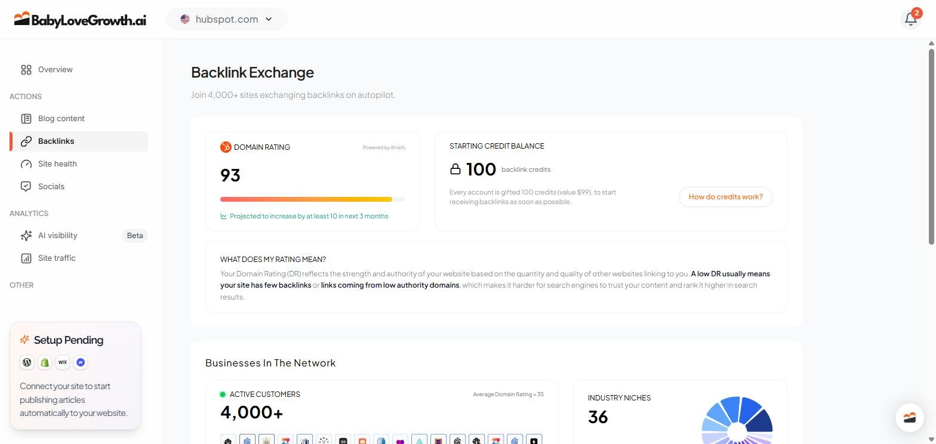Click the 4,000+ active customers figure
The height and width of the screenshot is (444, 936).
(251, 412)
